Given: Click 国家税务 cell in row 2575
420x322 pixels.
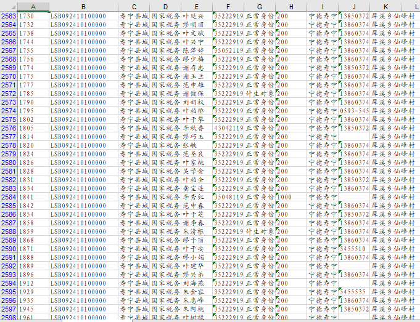Looking at the screenshot, I should (x=165, y=119).
